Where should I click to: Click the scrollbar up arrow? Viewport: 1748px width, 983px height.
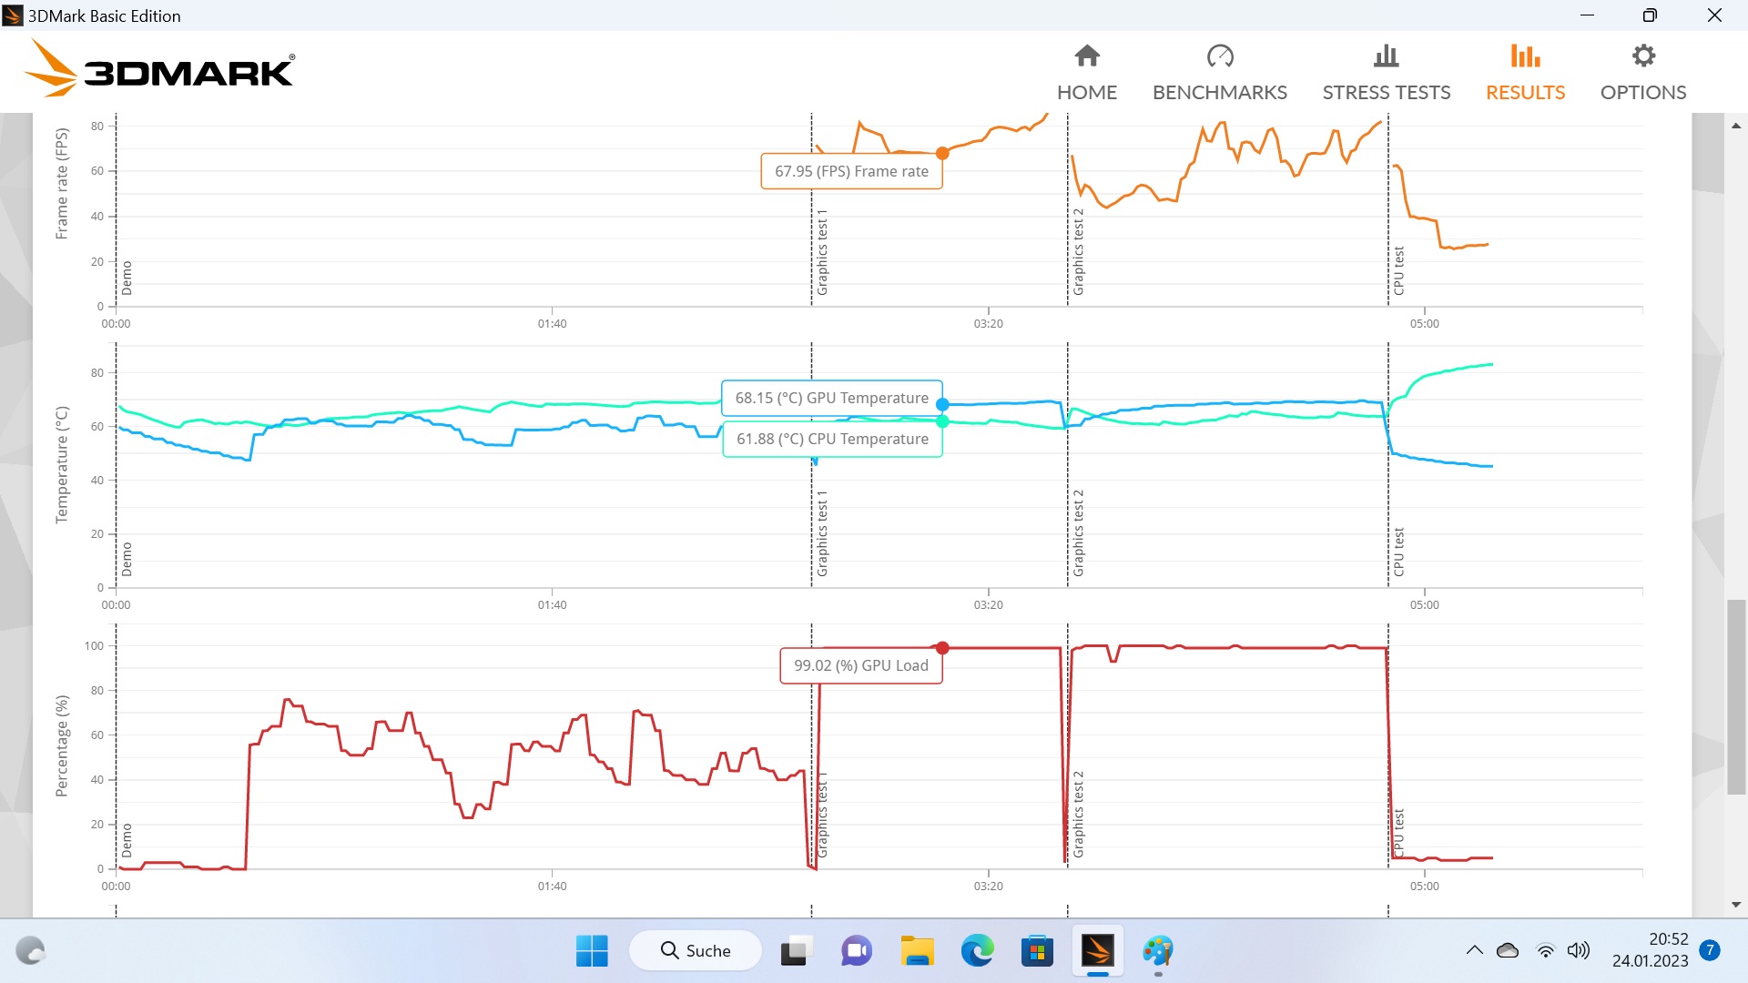(x=1736, y=126)
